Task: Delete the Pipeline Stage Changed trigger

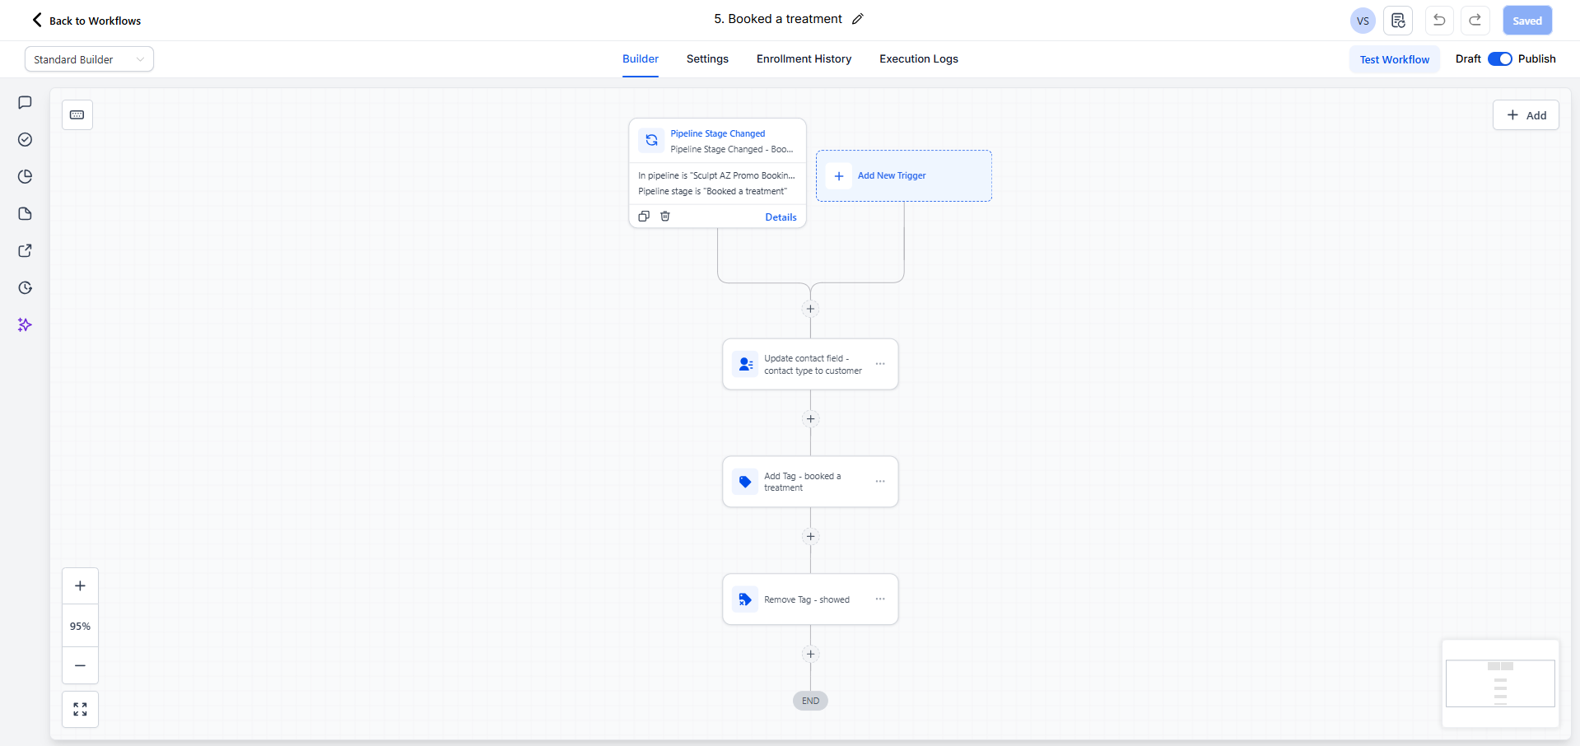Action: 665,217
